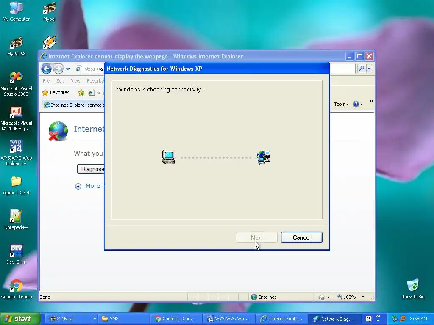Open WYSIWYG Web Builder 14 desktop icon
434x325 pixels.
pos(16,152)
